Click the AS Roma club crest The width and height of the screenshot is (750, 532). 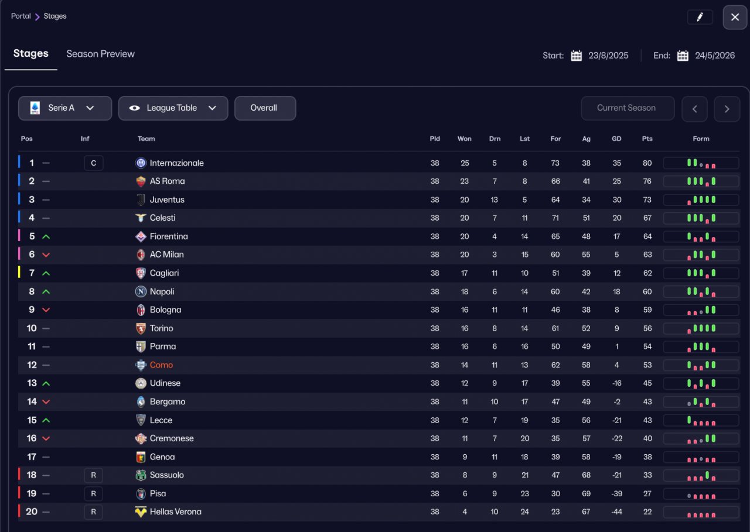pyautogui.click(x=141, y=181)
